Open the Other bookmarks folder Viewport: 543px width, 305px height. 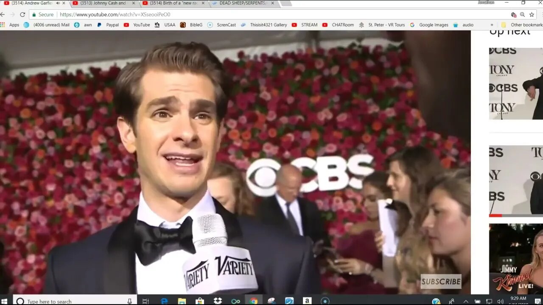[x=522, y=25]
